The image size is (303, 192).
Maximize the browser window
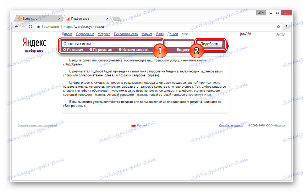pos(278,13)
